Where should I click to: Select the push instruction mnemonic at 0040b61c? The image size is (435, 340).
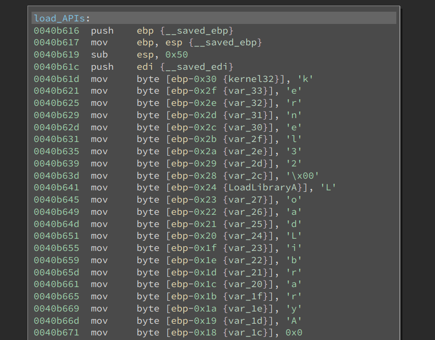102,67
